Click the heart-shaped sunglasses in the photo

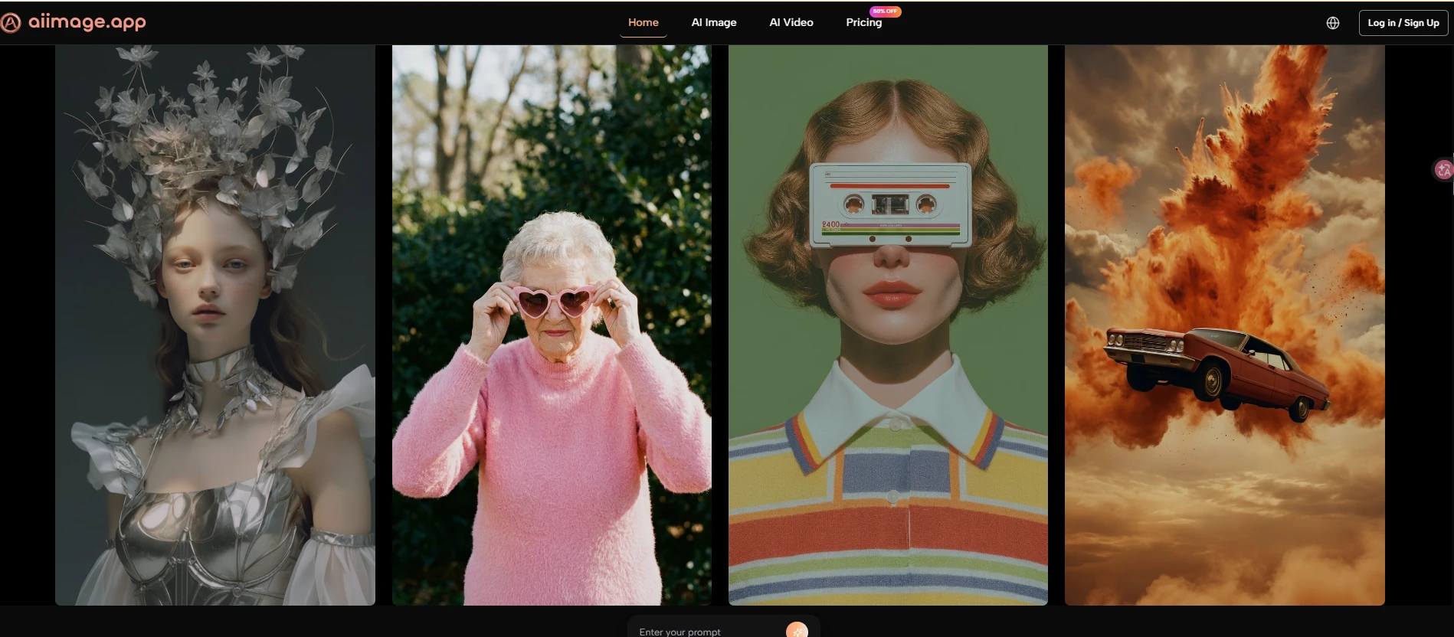click(x=555, y=302)
